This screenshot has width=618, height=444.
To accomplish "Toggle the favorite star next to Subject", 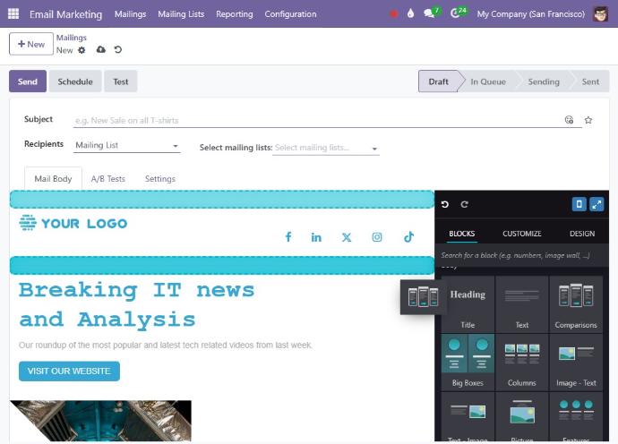I will [588, 120].
